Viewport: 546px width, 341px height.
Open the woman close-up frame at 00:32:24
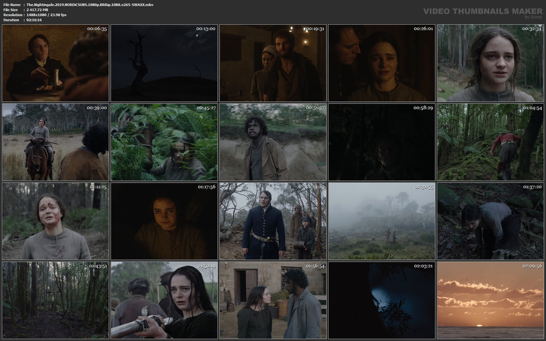click(x=491, y=63)
